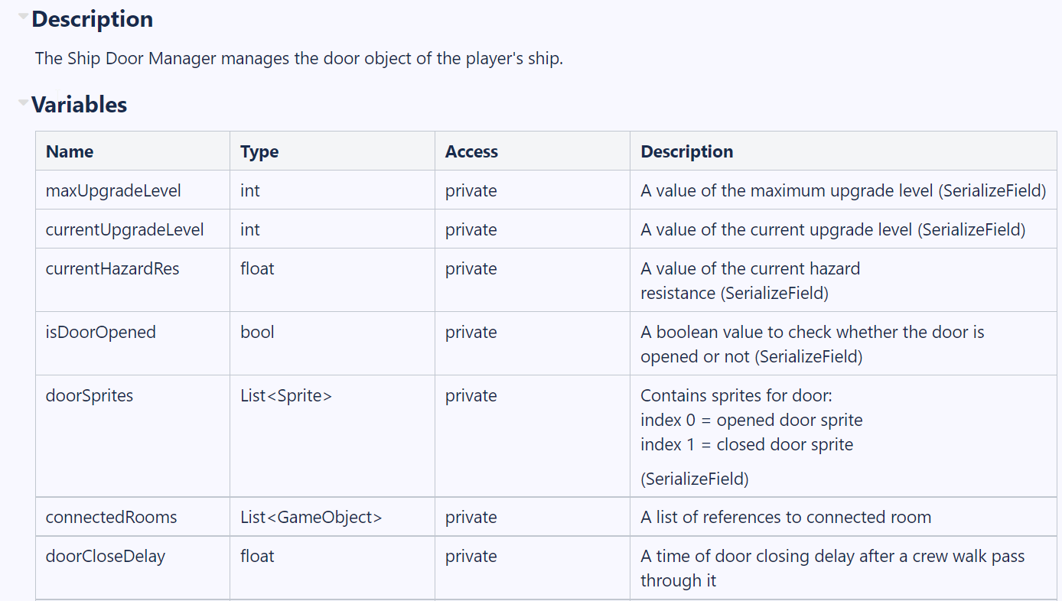Select the isDoorOpened name cell
The width and height of the screenshot is (1062, 601).
point(132,343)
